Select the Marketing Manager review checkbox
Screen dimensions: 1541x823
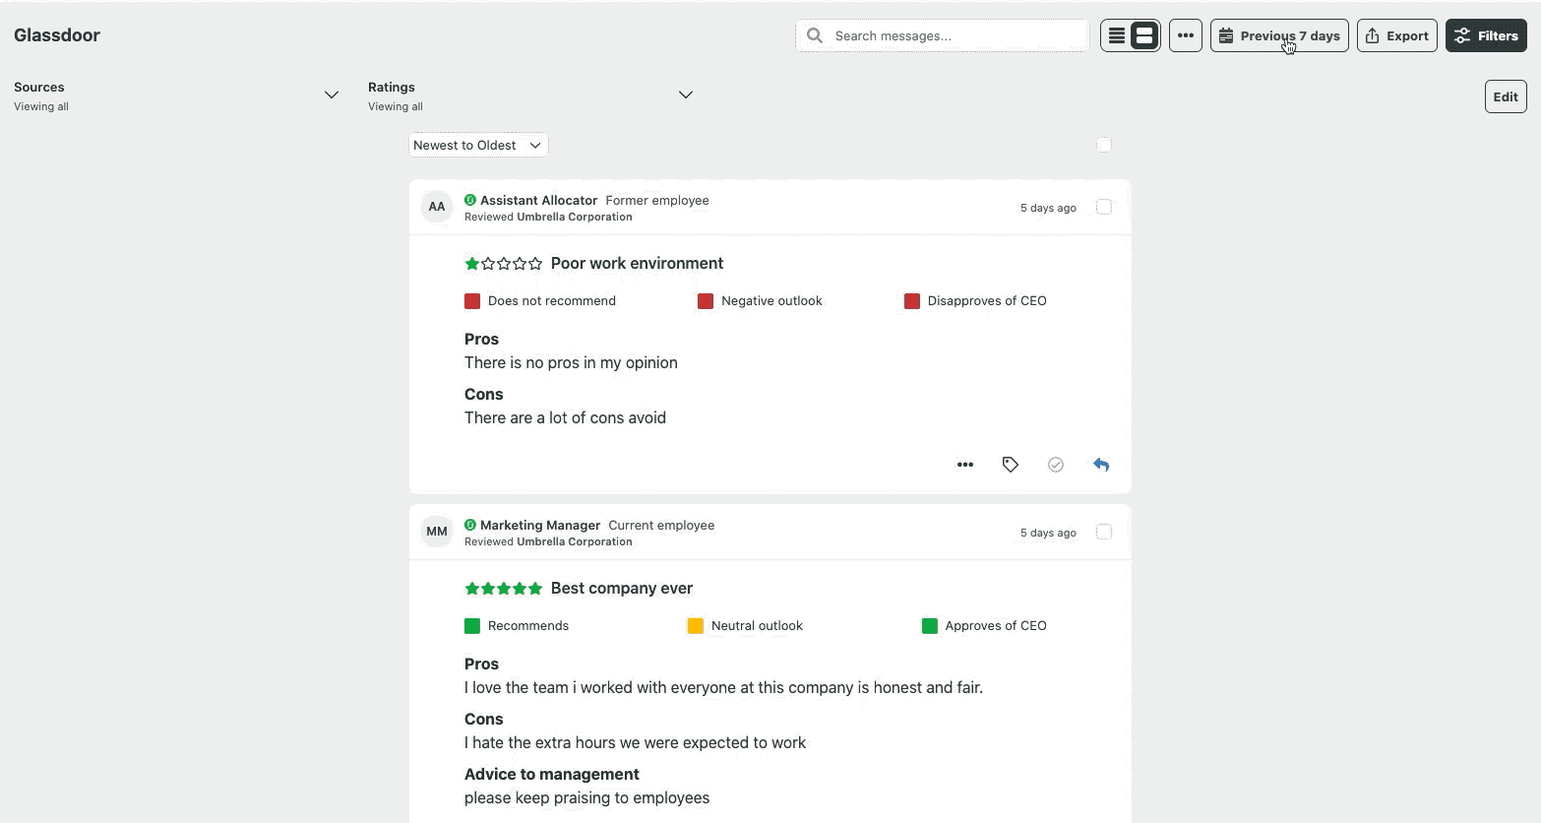pyautogui.click(x=1103, y=532)
